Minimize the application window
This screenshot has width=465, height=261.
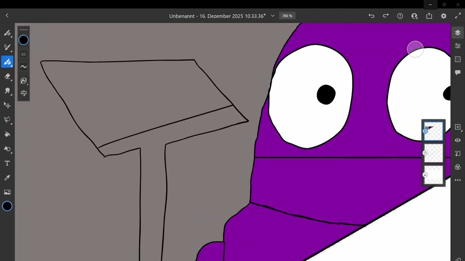tap(430, 5)
